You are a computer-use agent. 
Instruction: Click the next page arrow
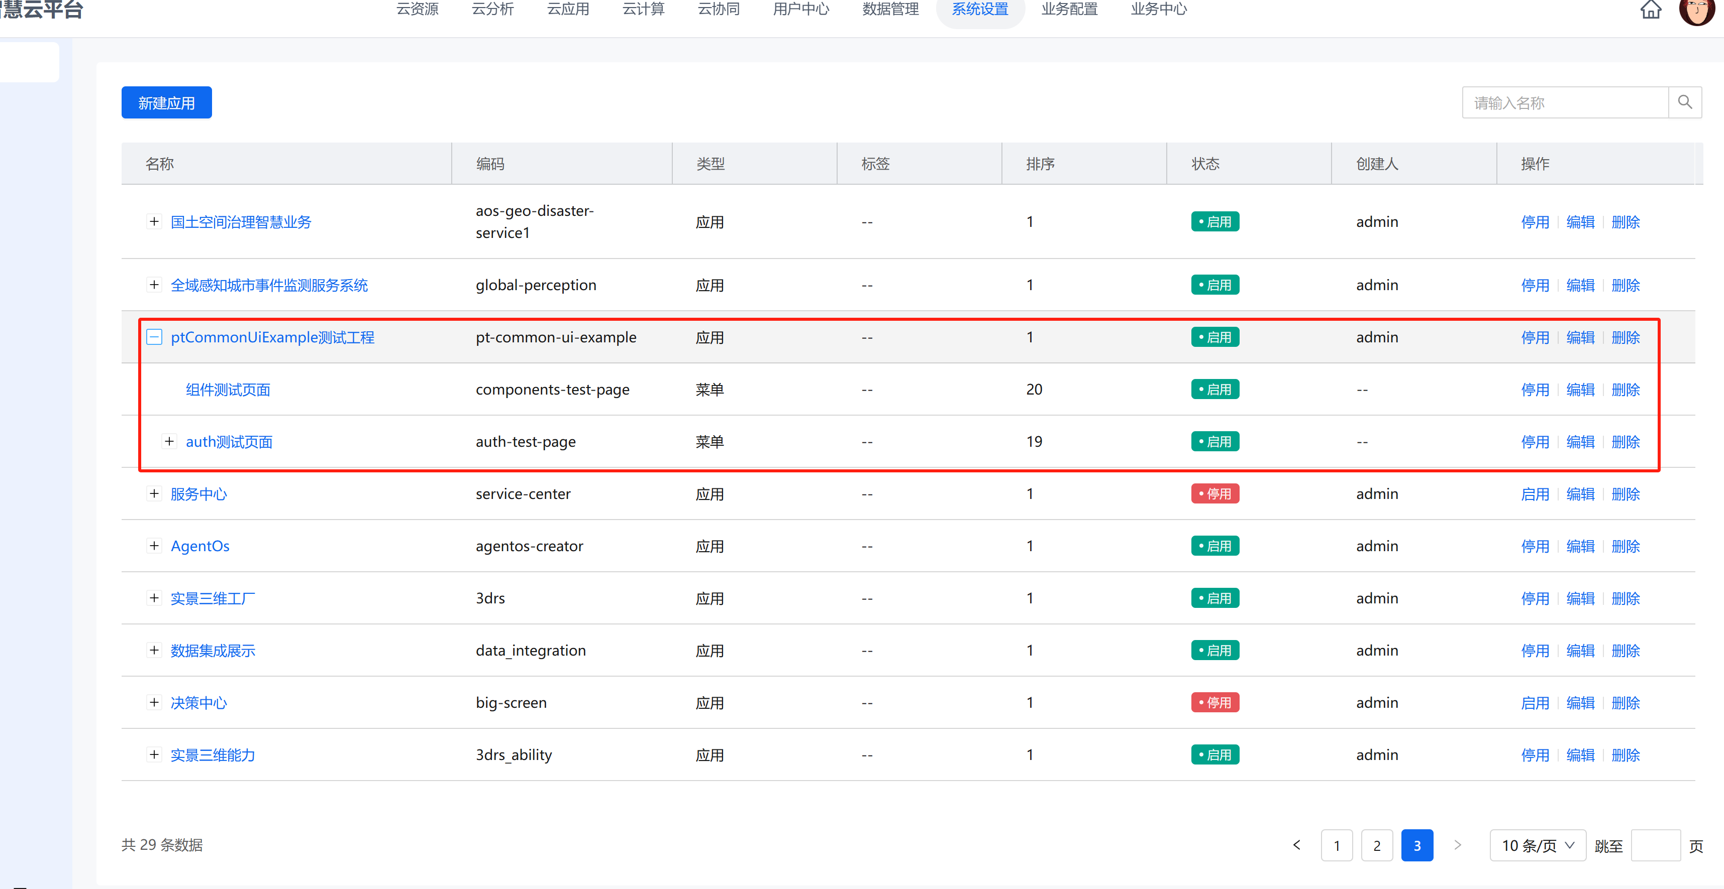(1457, 845)
